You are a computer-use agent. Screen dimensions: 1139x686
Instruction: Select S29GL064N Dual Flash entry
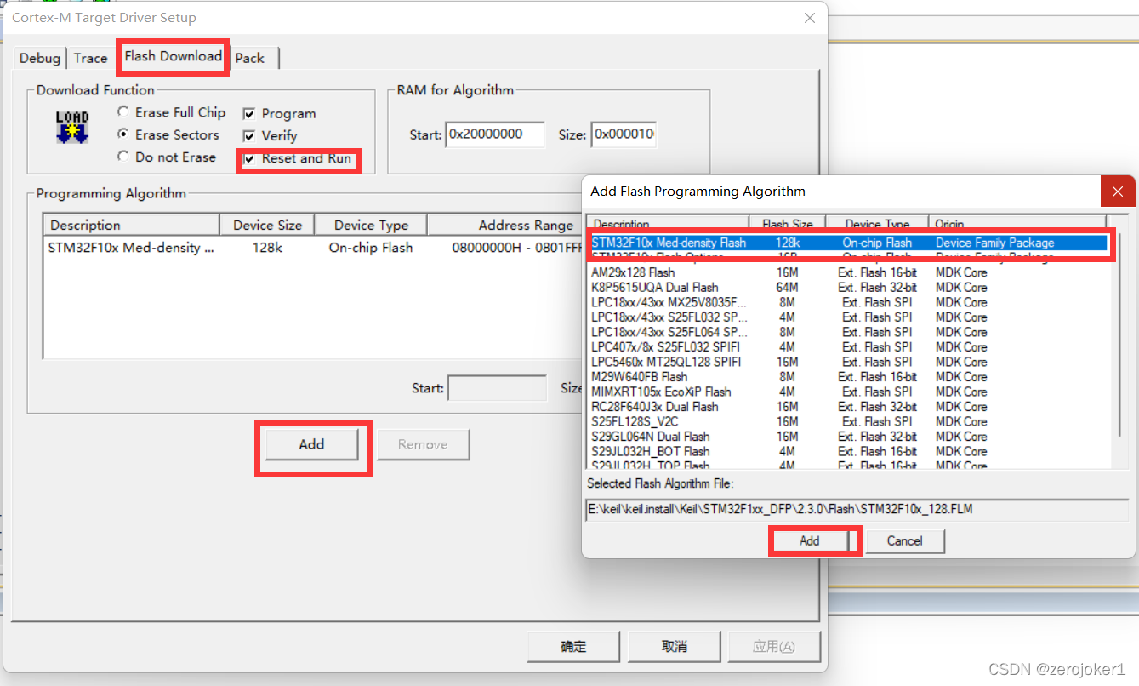click(x=848, y=437)
